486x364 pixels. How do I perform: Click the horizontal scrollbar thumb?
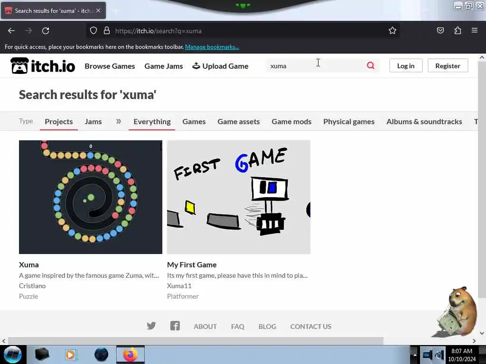[196, 341]
